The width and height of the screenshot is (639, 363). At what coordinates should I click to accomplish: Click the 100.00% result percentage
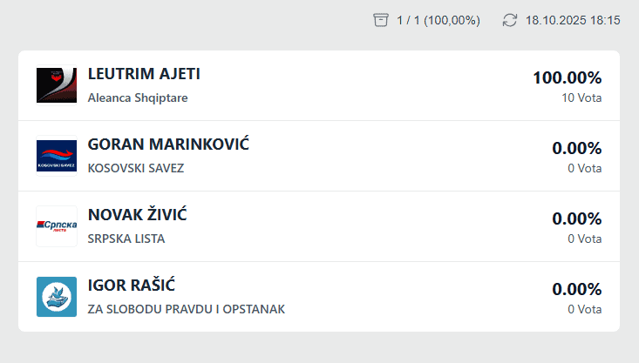click(x=567, y=77)
